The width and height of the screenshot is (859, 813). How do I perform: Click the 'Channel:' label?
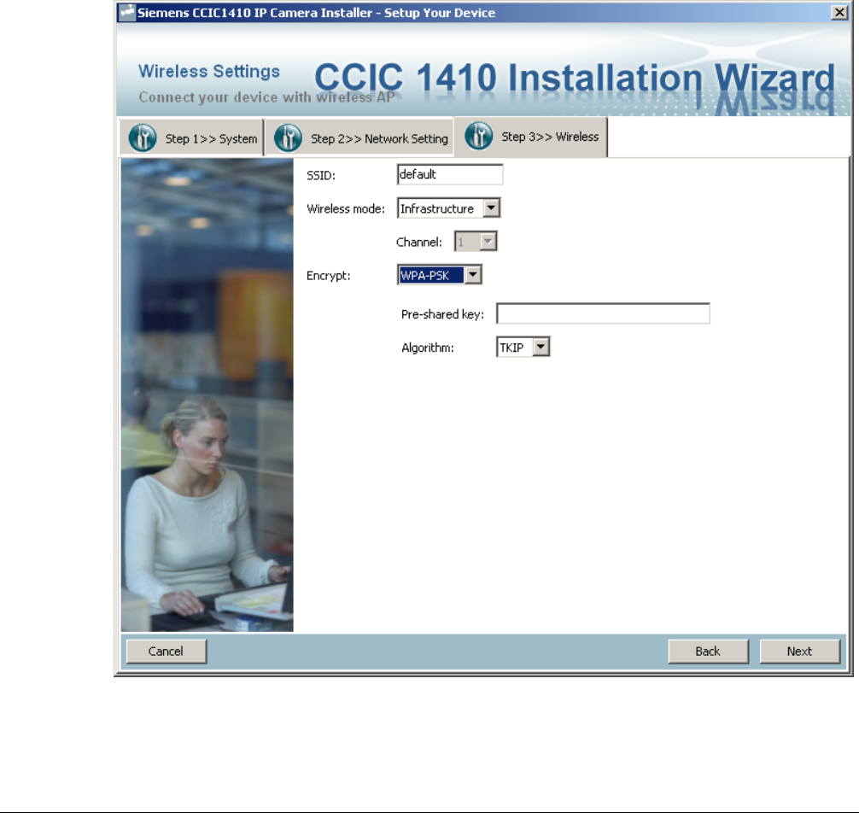tap(419, 243)
